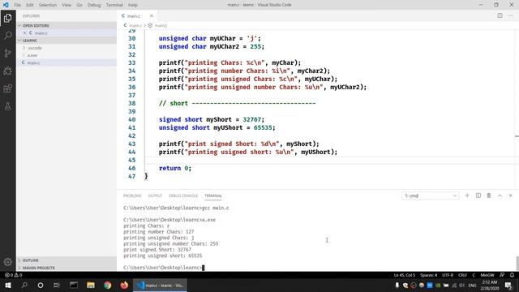This screenshot has height=292, width=519.
Task: Open the View menu
Action: [x=66, y=5]
